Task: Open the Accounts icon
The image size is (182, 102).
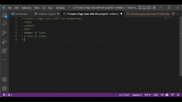Action: point(5,80)
